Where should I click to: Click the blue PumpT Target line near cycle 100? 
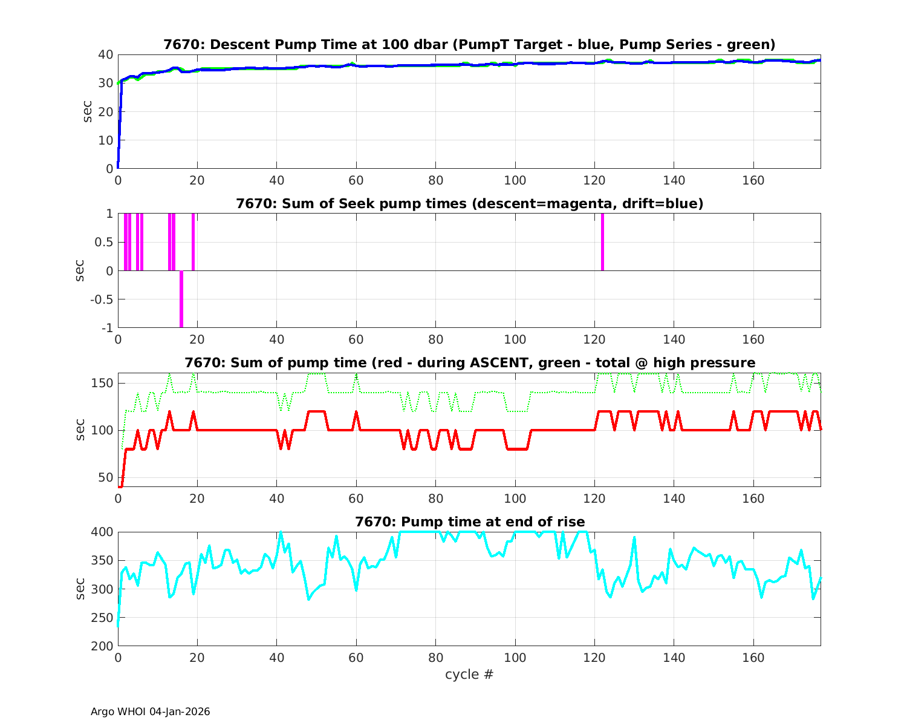click(x=515, y=64)
